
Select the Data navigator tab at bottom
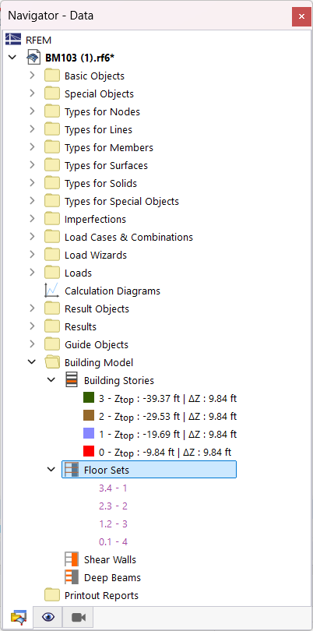point(19,617)
